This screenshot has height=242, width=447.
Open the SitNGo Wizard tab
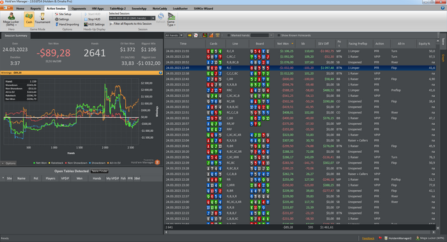click(204, 8)
